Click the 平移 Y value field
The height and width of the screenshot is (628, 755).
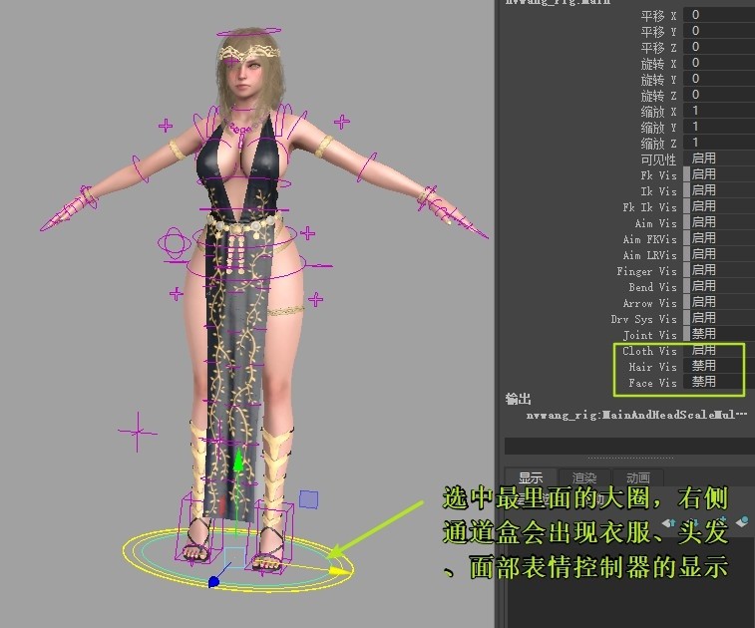[x=719, y=31]
